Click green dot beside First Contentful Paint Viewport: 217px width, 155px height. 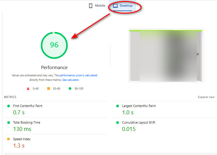pyautogui.click(x=9, y=106)
